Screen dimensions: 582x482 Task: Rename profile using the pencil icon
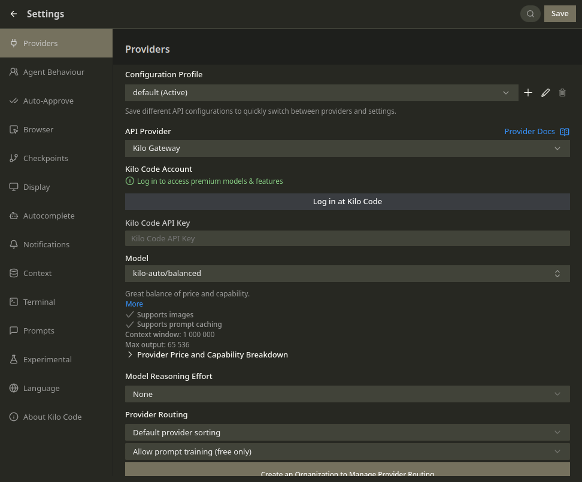coord(545,92)
